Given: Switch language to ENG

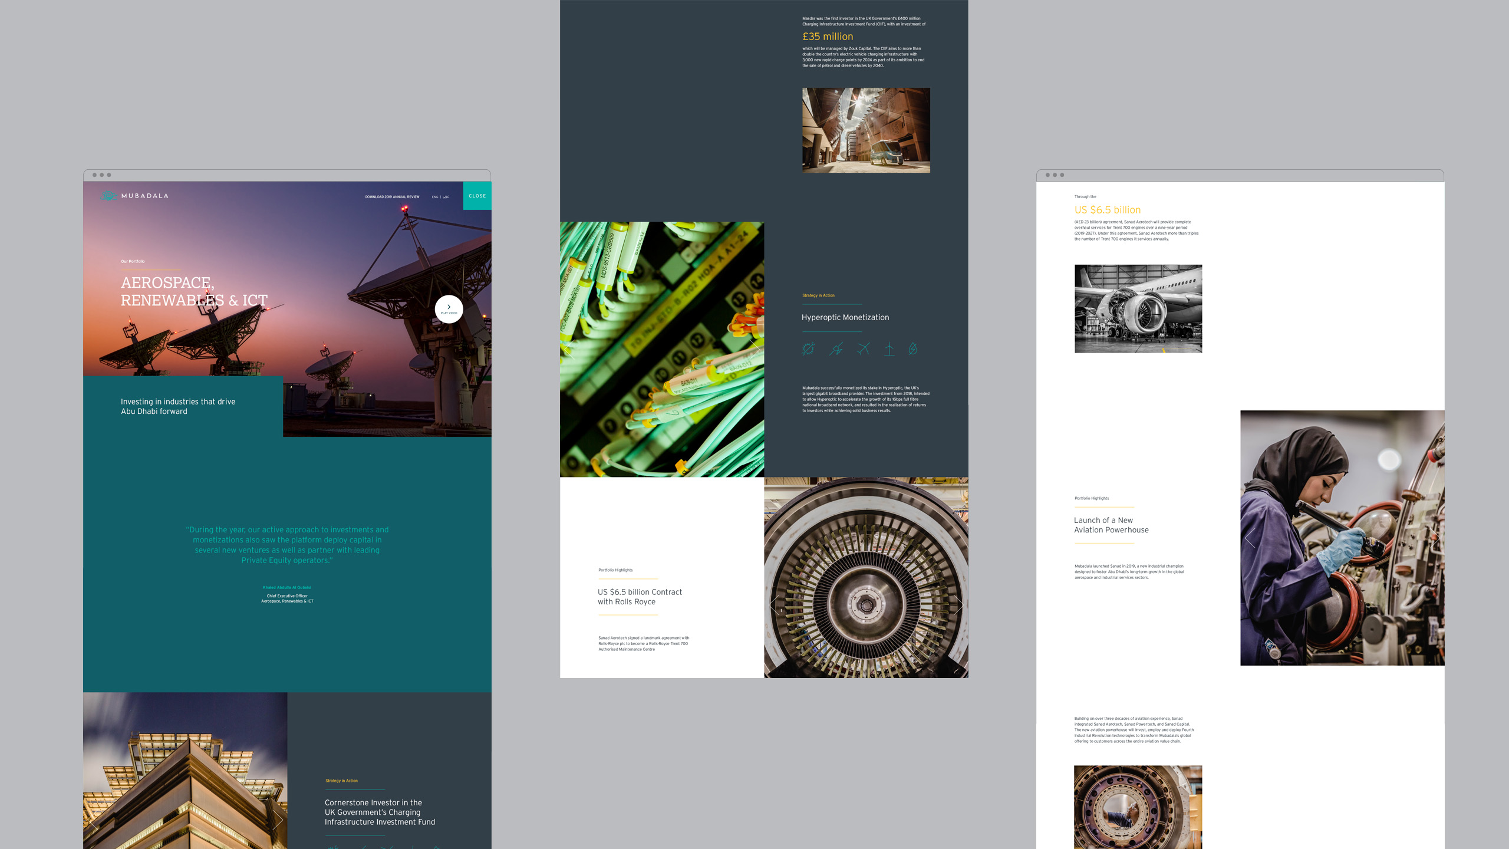Looking at the screenshot, I should (x=435, y=197).
